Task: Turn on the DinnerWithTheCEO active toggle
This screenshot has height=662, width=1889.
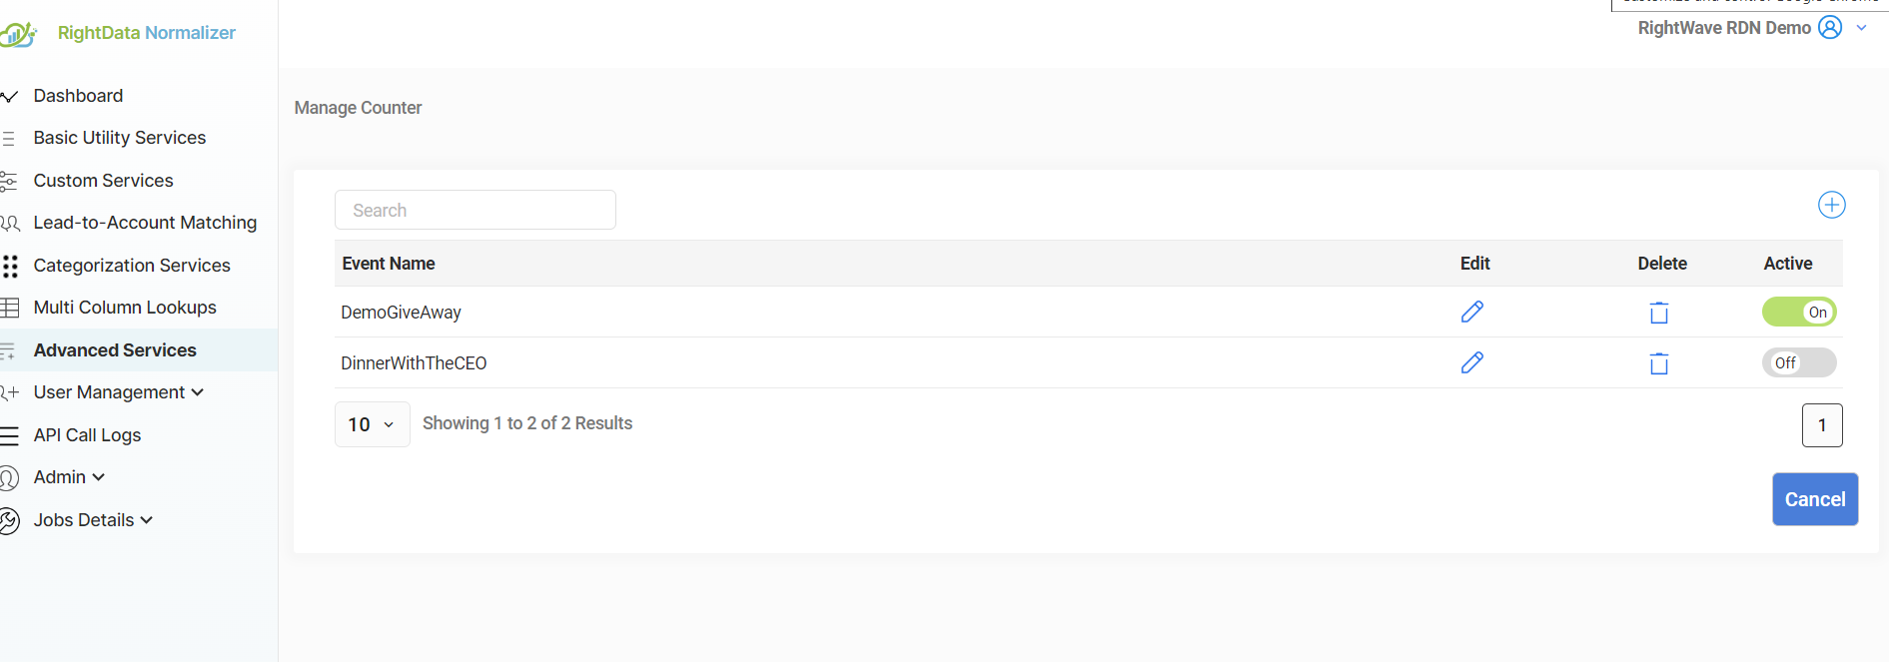Action: [1799, 362]
